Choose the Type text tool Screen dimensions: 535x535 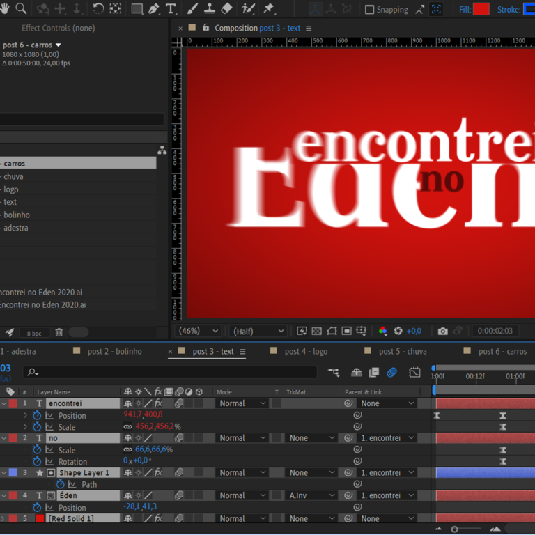click(x=171, y=9)
